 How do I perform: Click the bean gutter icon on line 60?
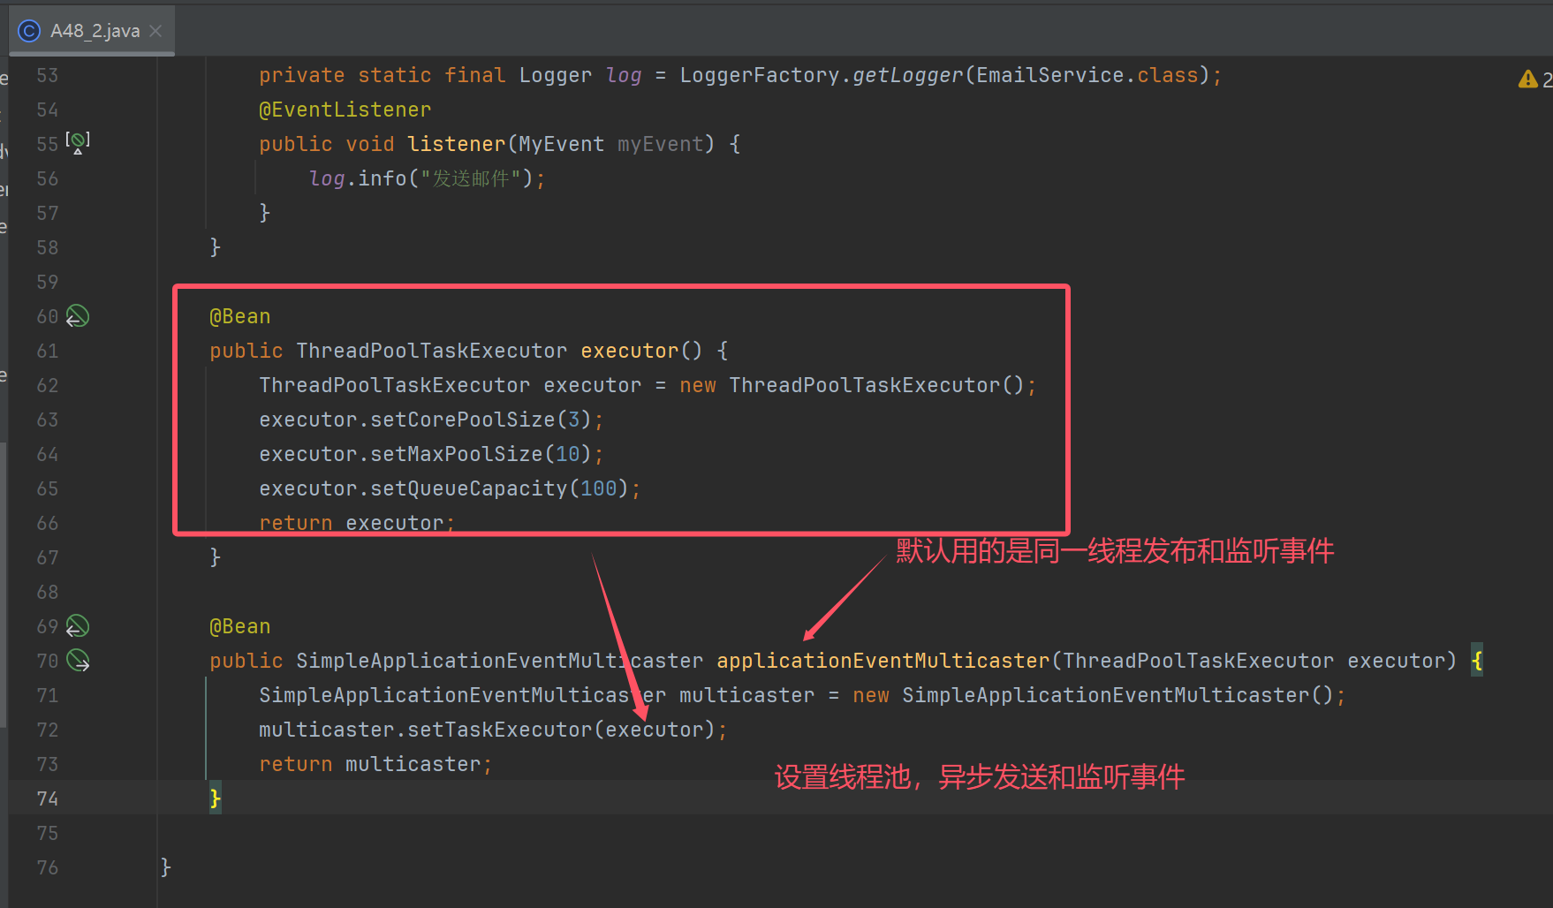78,316
